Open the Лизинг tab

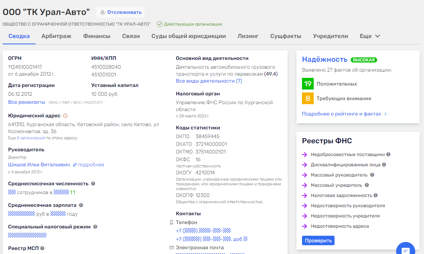pos(248,36)
